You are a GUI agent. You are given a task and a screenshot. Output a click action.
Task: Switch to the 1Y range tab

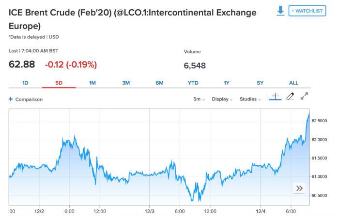pyautogui.click(x=227, y=83)
